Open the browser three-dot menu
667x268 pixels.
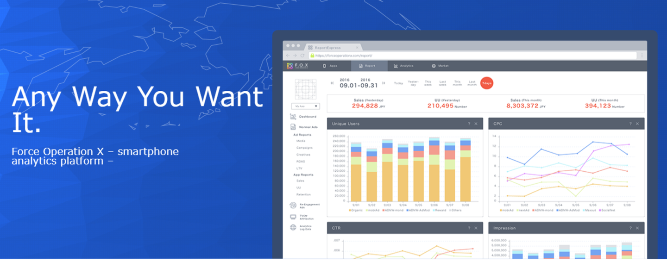pyautogui.click(x=642, y=55)
